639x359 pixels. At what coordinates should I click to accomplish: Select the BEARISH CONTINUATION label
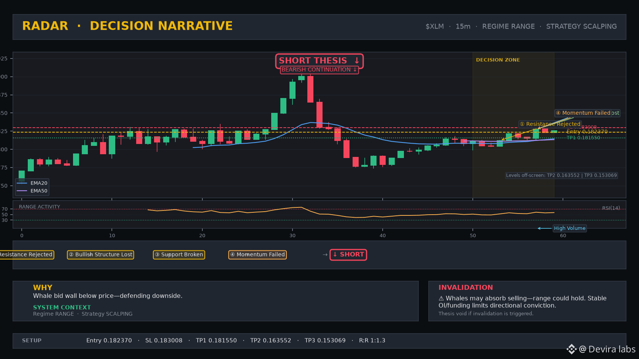[x=319, y=70]
